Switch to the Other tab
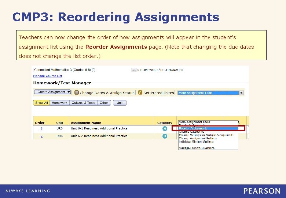This screenshot has height=198, width=286. (x=104, y=103)
